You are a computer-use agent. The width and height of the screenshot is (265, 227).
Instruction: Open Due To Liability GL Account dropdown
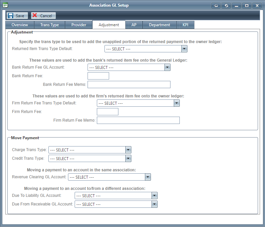coord(155,196)
